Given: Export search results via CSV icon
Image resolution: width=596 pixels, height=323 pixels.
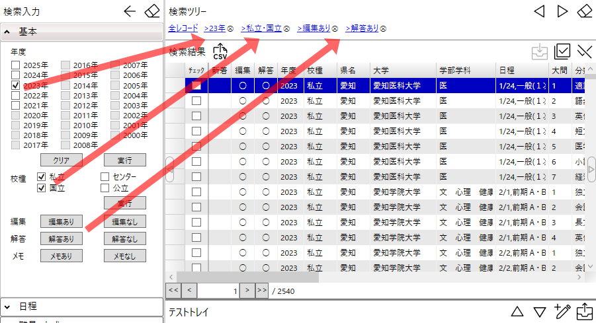Looking at the screenshot, I should tap(220, 52).
